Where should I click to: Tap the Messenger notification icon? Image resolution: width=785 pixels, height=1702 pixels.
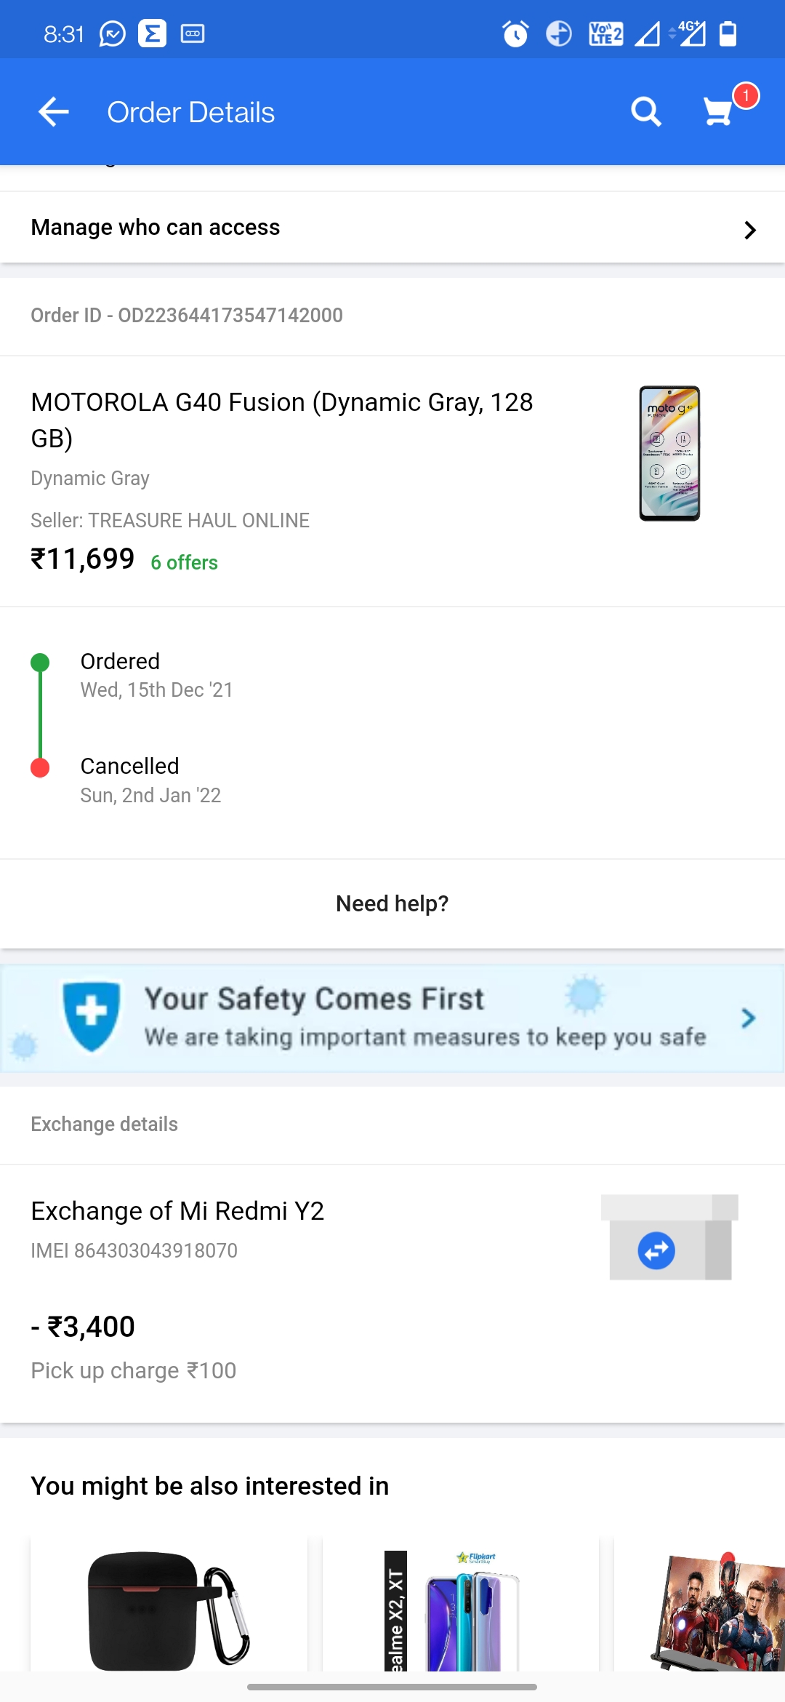[113, 33]
